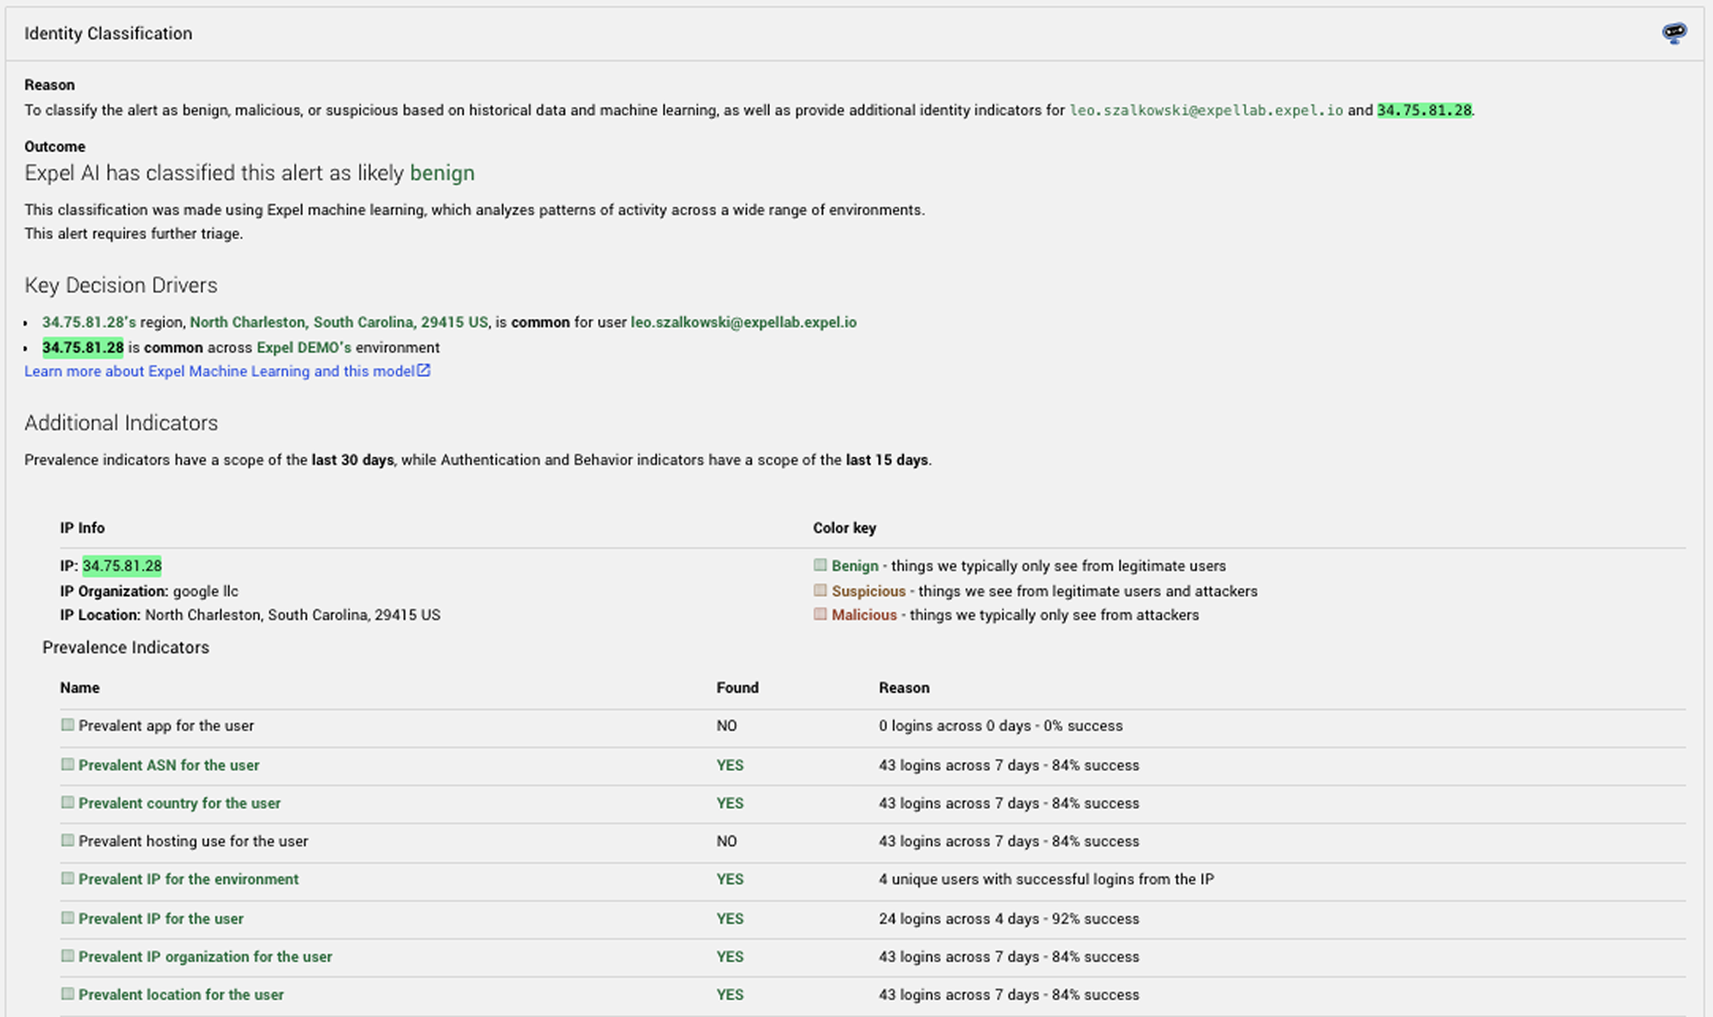Click the Reason column header in the table

tap(904, 688)
